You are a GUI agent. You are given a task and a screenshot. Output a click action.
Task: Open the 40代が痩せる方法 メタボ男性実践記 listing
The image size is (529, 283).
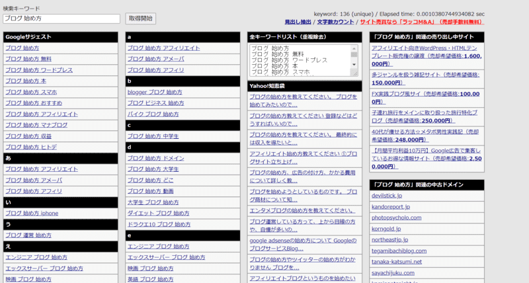coord(425,136)
